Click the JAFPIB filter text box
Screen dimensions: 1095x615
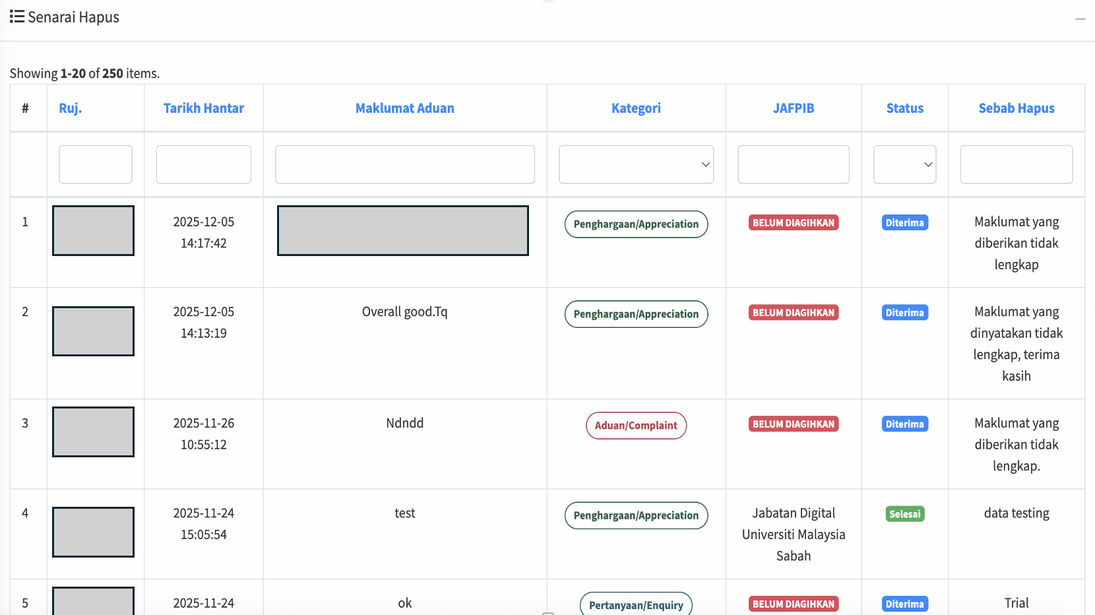[x=793, y=164]
